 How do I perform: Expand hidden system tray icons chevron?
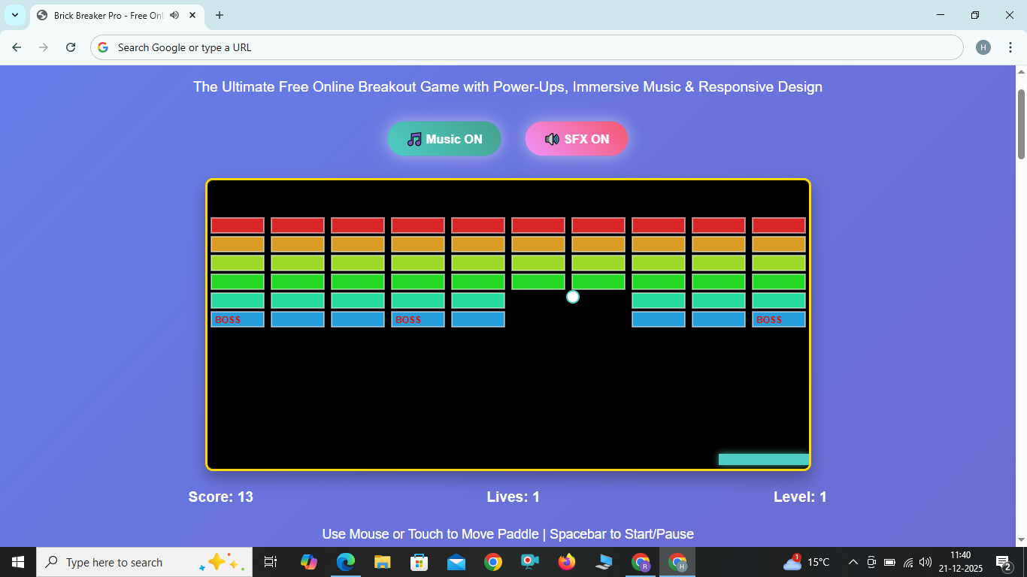pos(853,561)
